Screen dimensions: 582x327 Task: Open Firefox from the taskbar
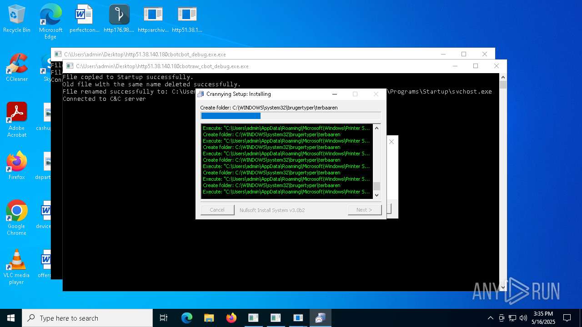pos(231,318)
